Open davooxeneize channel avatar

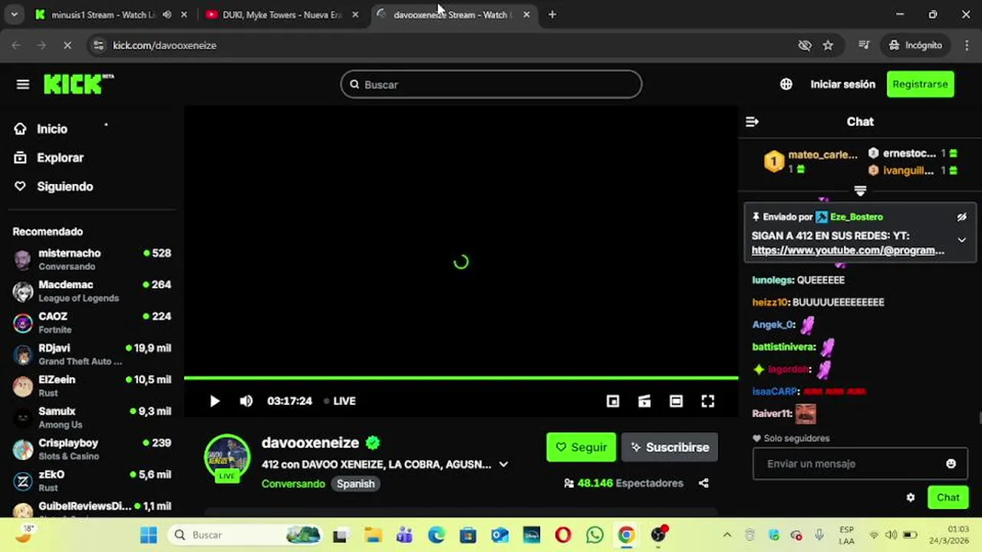pyautogui.click(x=227, y=458)
